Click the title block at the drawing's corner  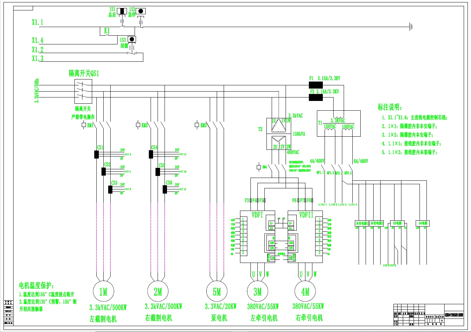429,315
